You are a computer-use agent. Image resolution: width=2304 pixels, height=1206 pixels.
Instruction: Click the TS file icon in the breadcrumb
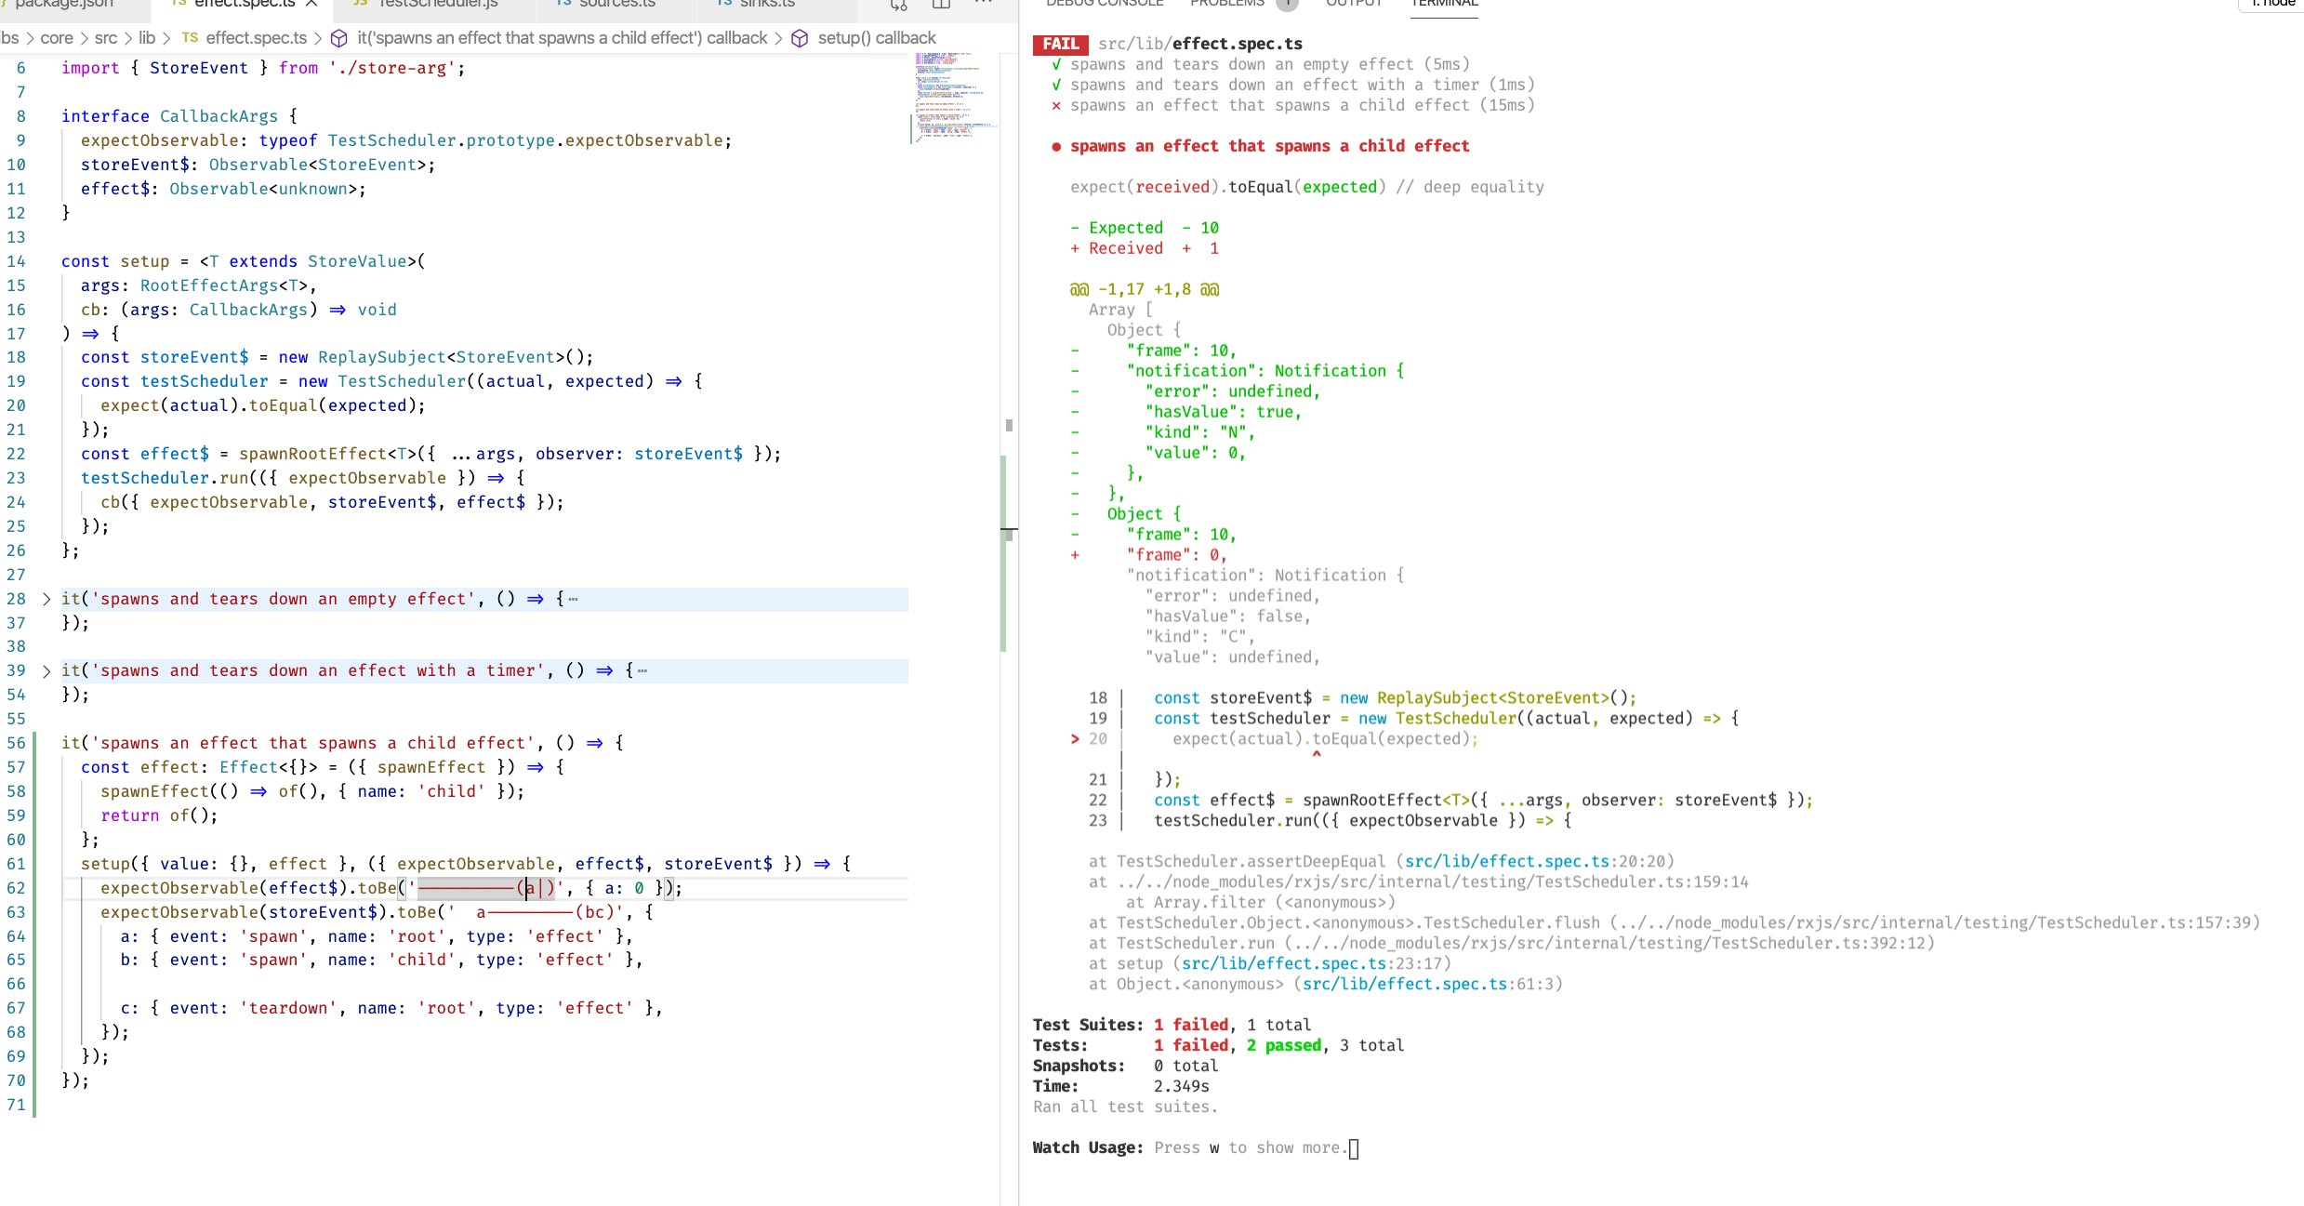[190, 38]
